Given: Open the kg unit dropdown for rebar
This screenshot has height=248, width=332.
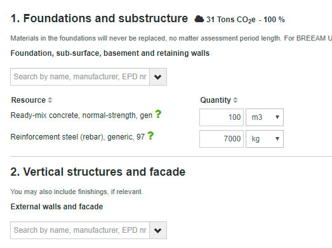Looking at the screenshot, I should pos(265,139).
